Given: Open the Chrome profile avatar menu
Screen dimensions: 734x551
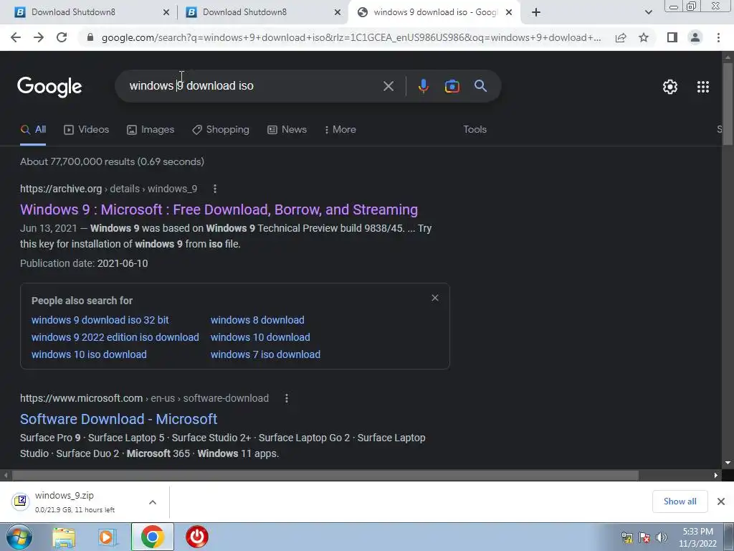Looking at the screenshot, I should (695, 37).
